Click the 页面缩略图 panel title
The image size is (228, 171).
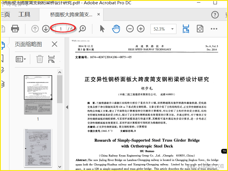coord(28,44)
